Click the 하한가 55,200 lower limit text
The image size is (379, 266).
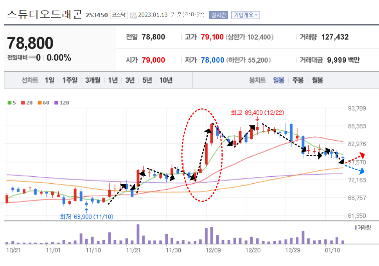(x=248, y=60)
